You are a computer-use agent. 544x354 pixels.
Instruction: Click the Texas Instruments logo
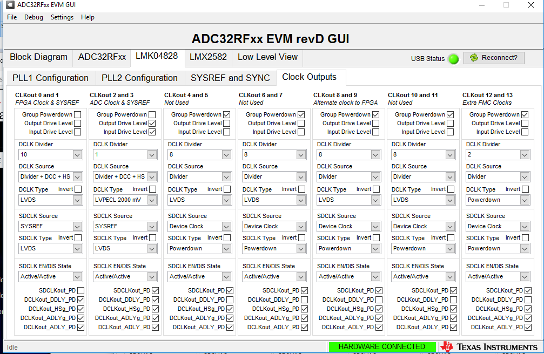(490, 347)
